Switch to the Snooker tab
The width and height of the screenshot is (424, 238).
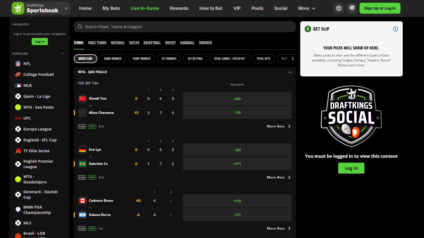205,43
